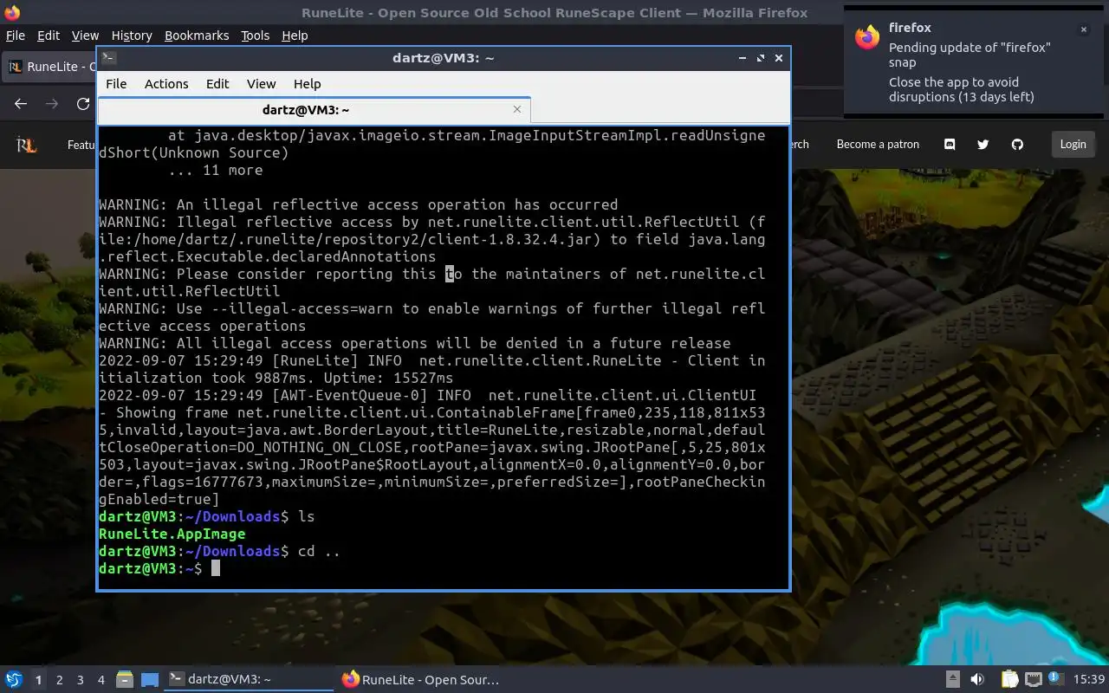The width and height of the screenshot is (1109, 693).
Task: Open Firefox Tools menu
Action: [x=255, y=36]
